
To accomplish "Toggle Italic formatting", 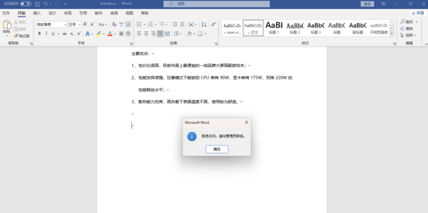I will tap(46, 34).
